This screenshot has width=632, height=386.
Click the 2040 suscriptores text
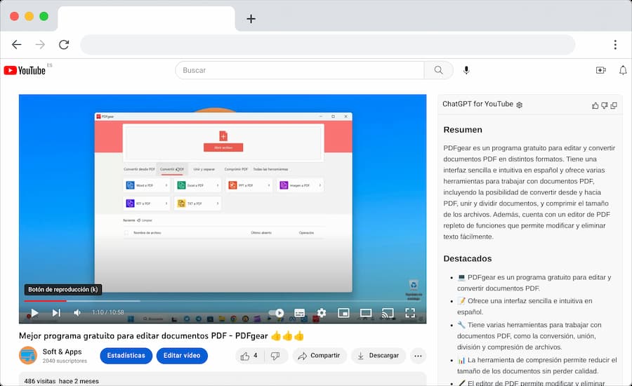click(x=65, y=361)
